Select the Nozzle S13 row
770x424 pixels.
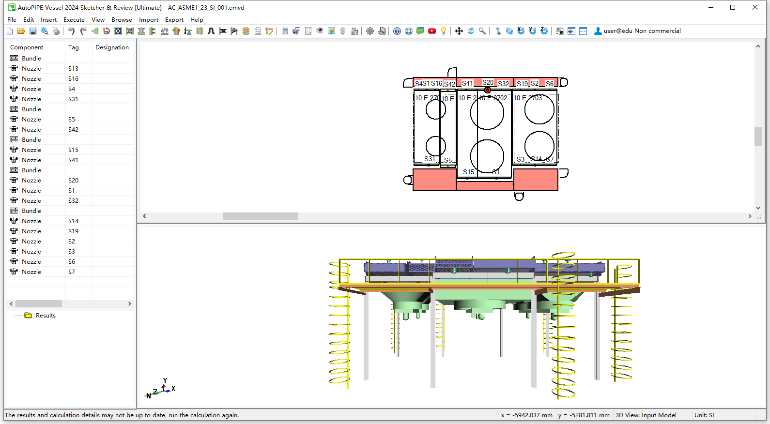click(x=71, y=68)
